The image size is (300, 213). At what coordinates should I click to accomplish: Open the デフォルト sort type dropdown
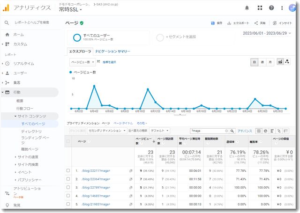(x=159, y=131)
